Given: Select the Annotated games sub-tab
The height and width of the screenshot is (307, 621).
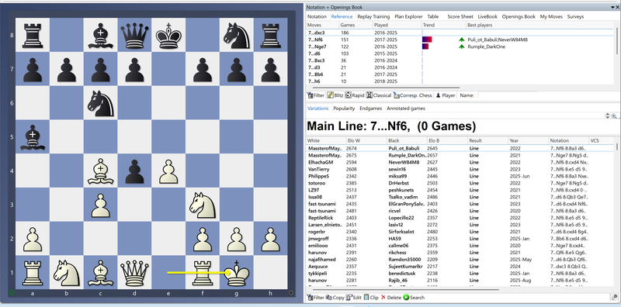Looking at the screenshot, I should point(406,108).
